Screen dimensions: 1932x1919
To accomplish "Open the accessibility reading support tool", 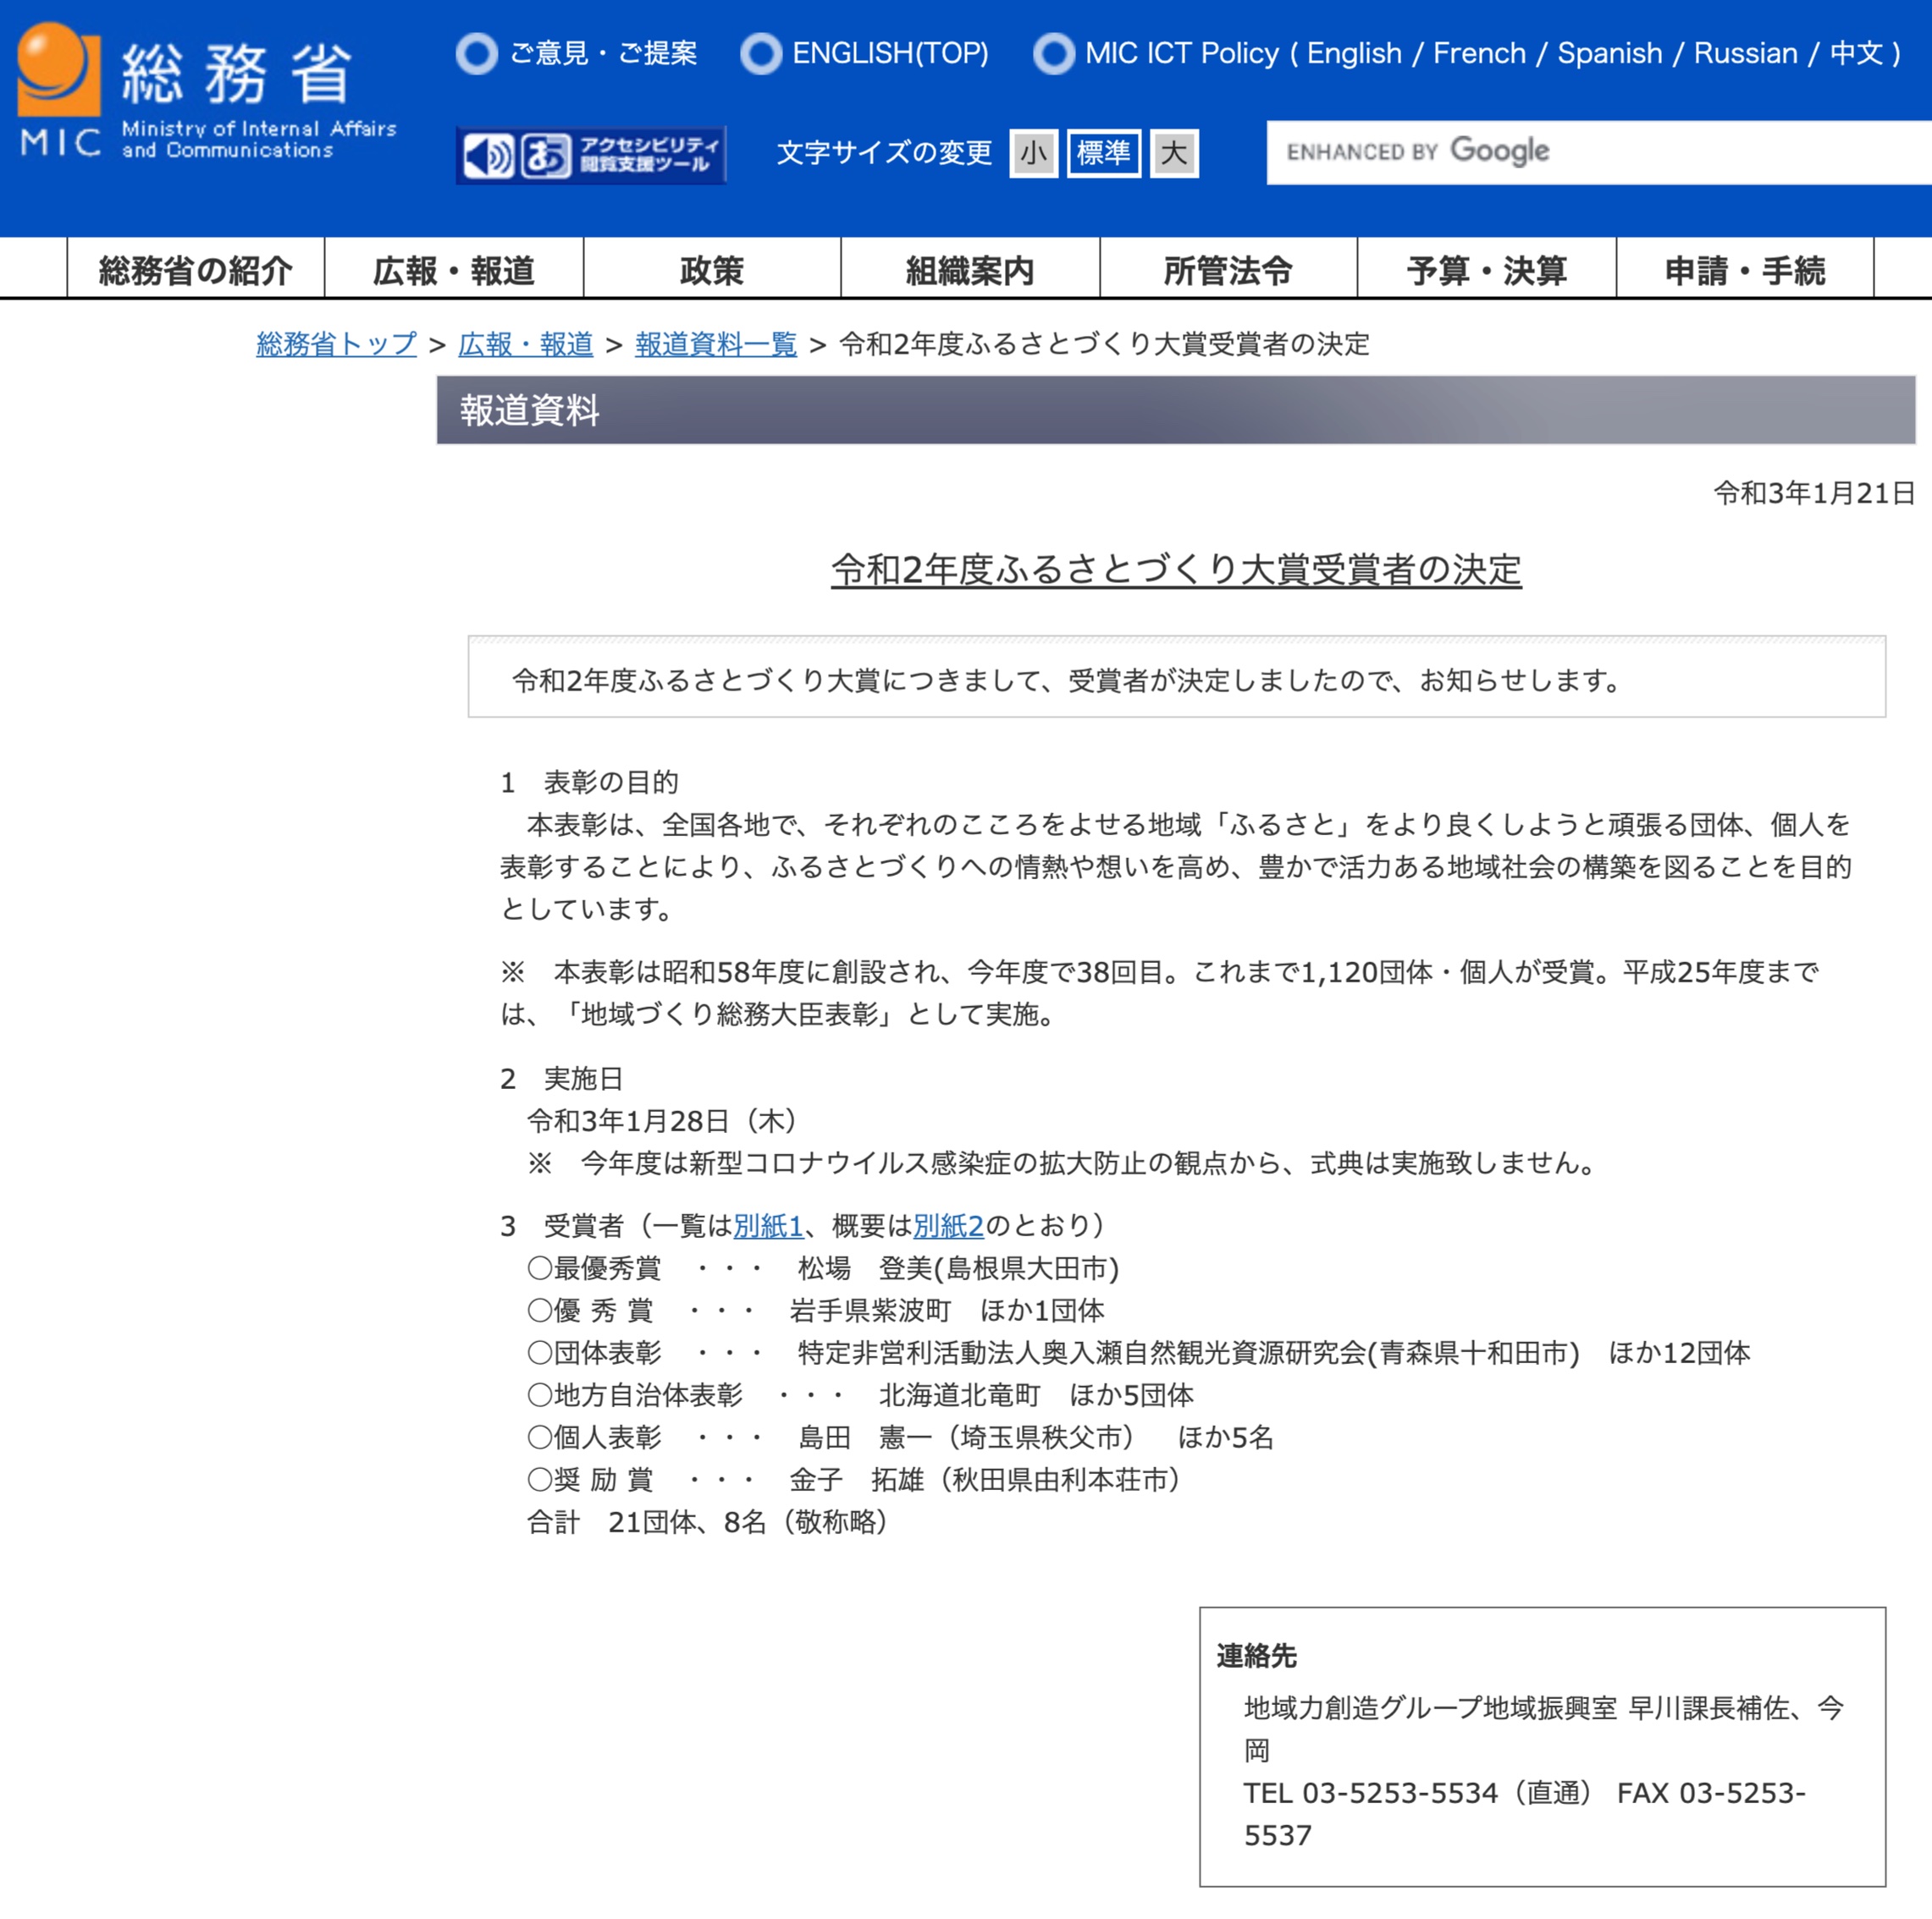I will [x=590, y=155].
